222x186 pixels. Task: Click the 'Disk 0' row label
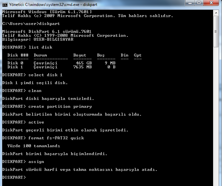(15, 63)
